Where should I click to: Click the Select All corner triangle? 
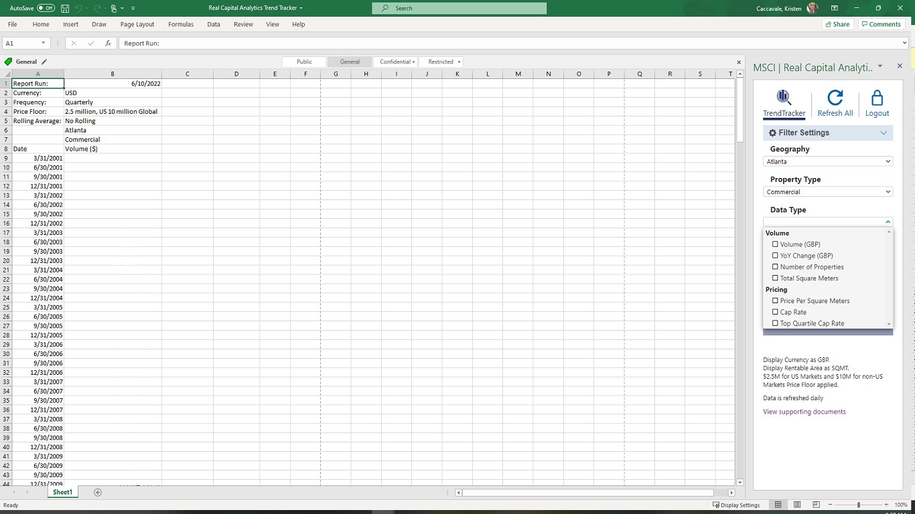(x=6, y=74)
